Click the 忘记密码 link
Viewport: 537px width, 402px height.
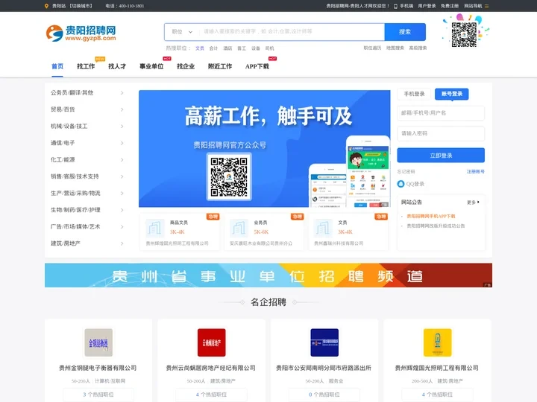[x=406, y=172]
